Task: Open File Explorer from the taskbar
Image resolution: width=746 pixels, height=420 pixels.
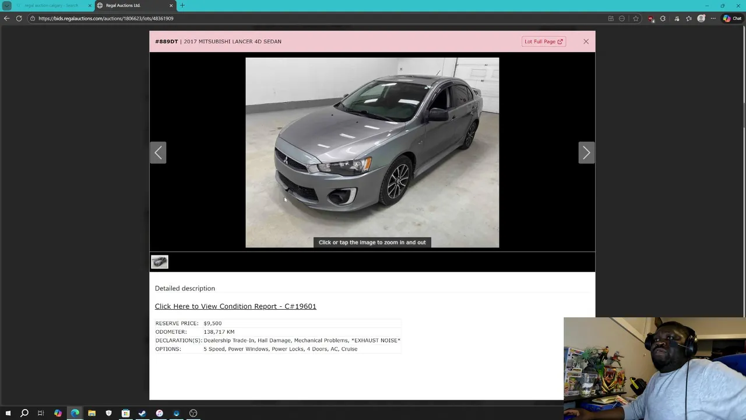Action: [x=92, y=413]
